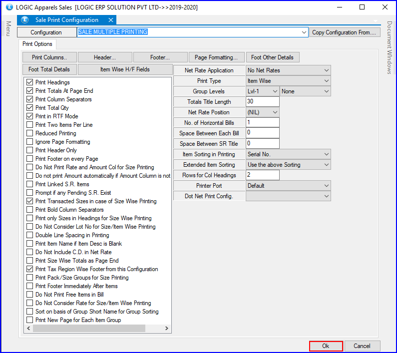
Task: Uncheck Print in RTF Mode
Action: [30, 116]
